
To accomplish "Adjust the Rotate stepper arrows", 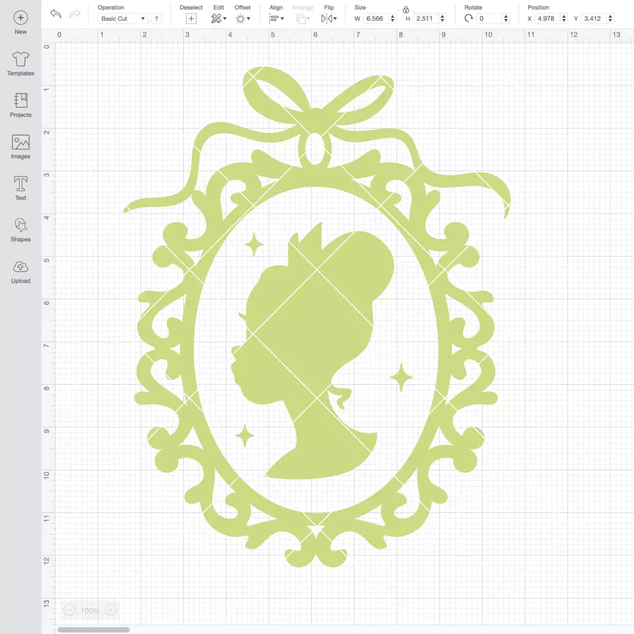I will [x=505, y=18].
